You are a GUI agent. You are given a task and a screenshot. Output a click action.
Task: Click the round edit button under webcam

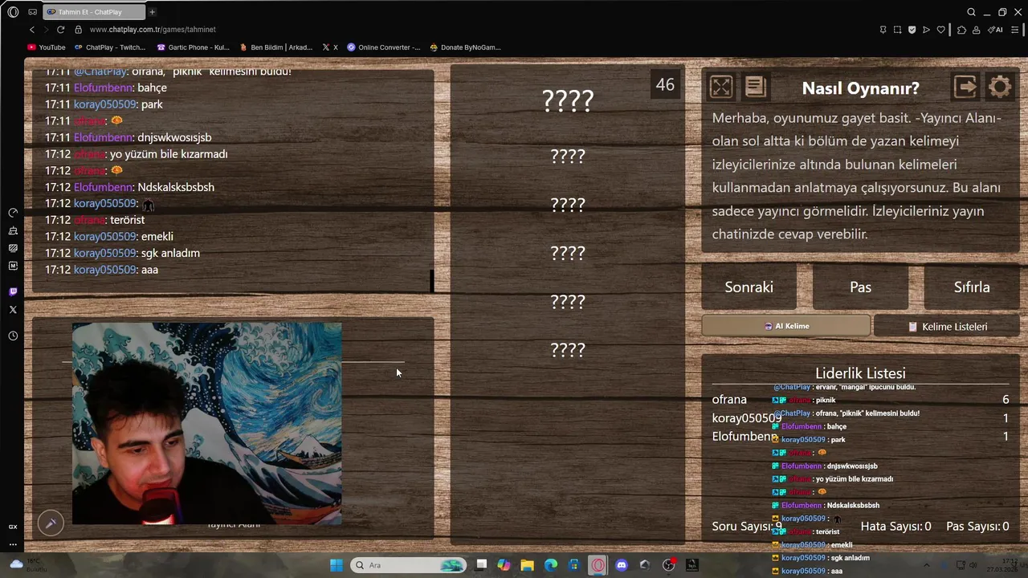coord(51,523)
